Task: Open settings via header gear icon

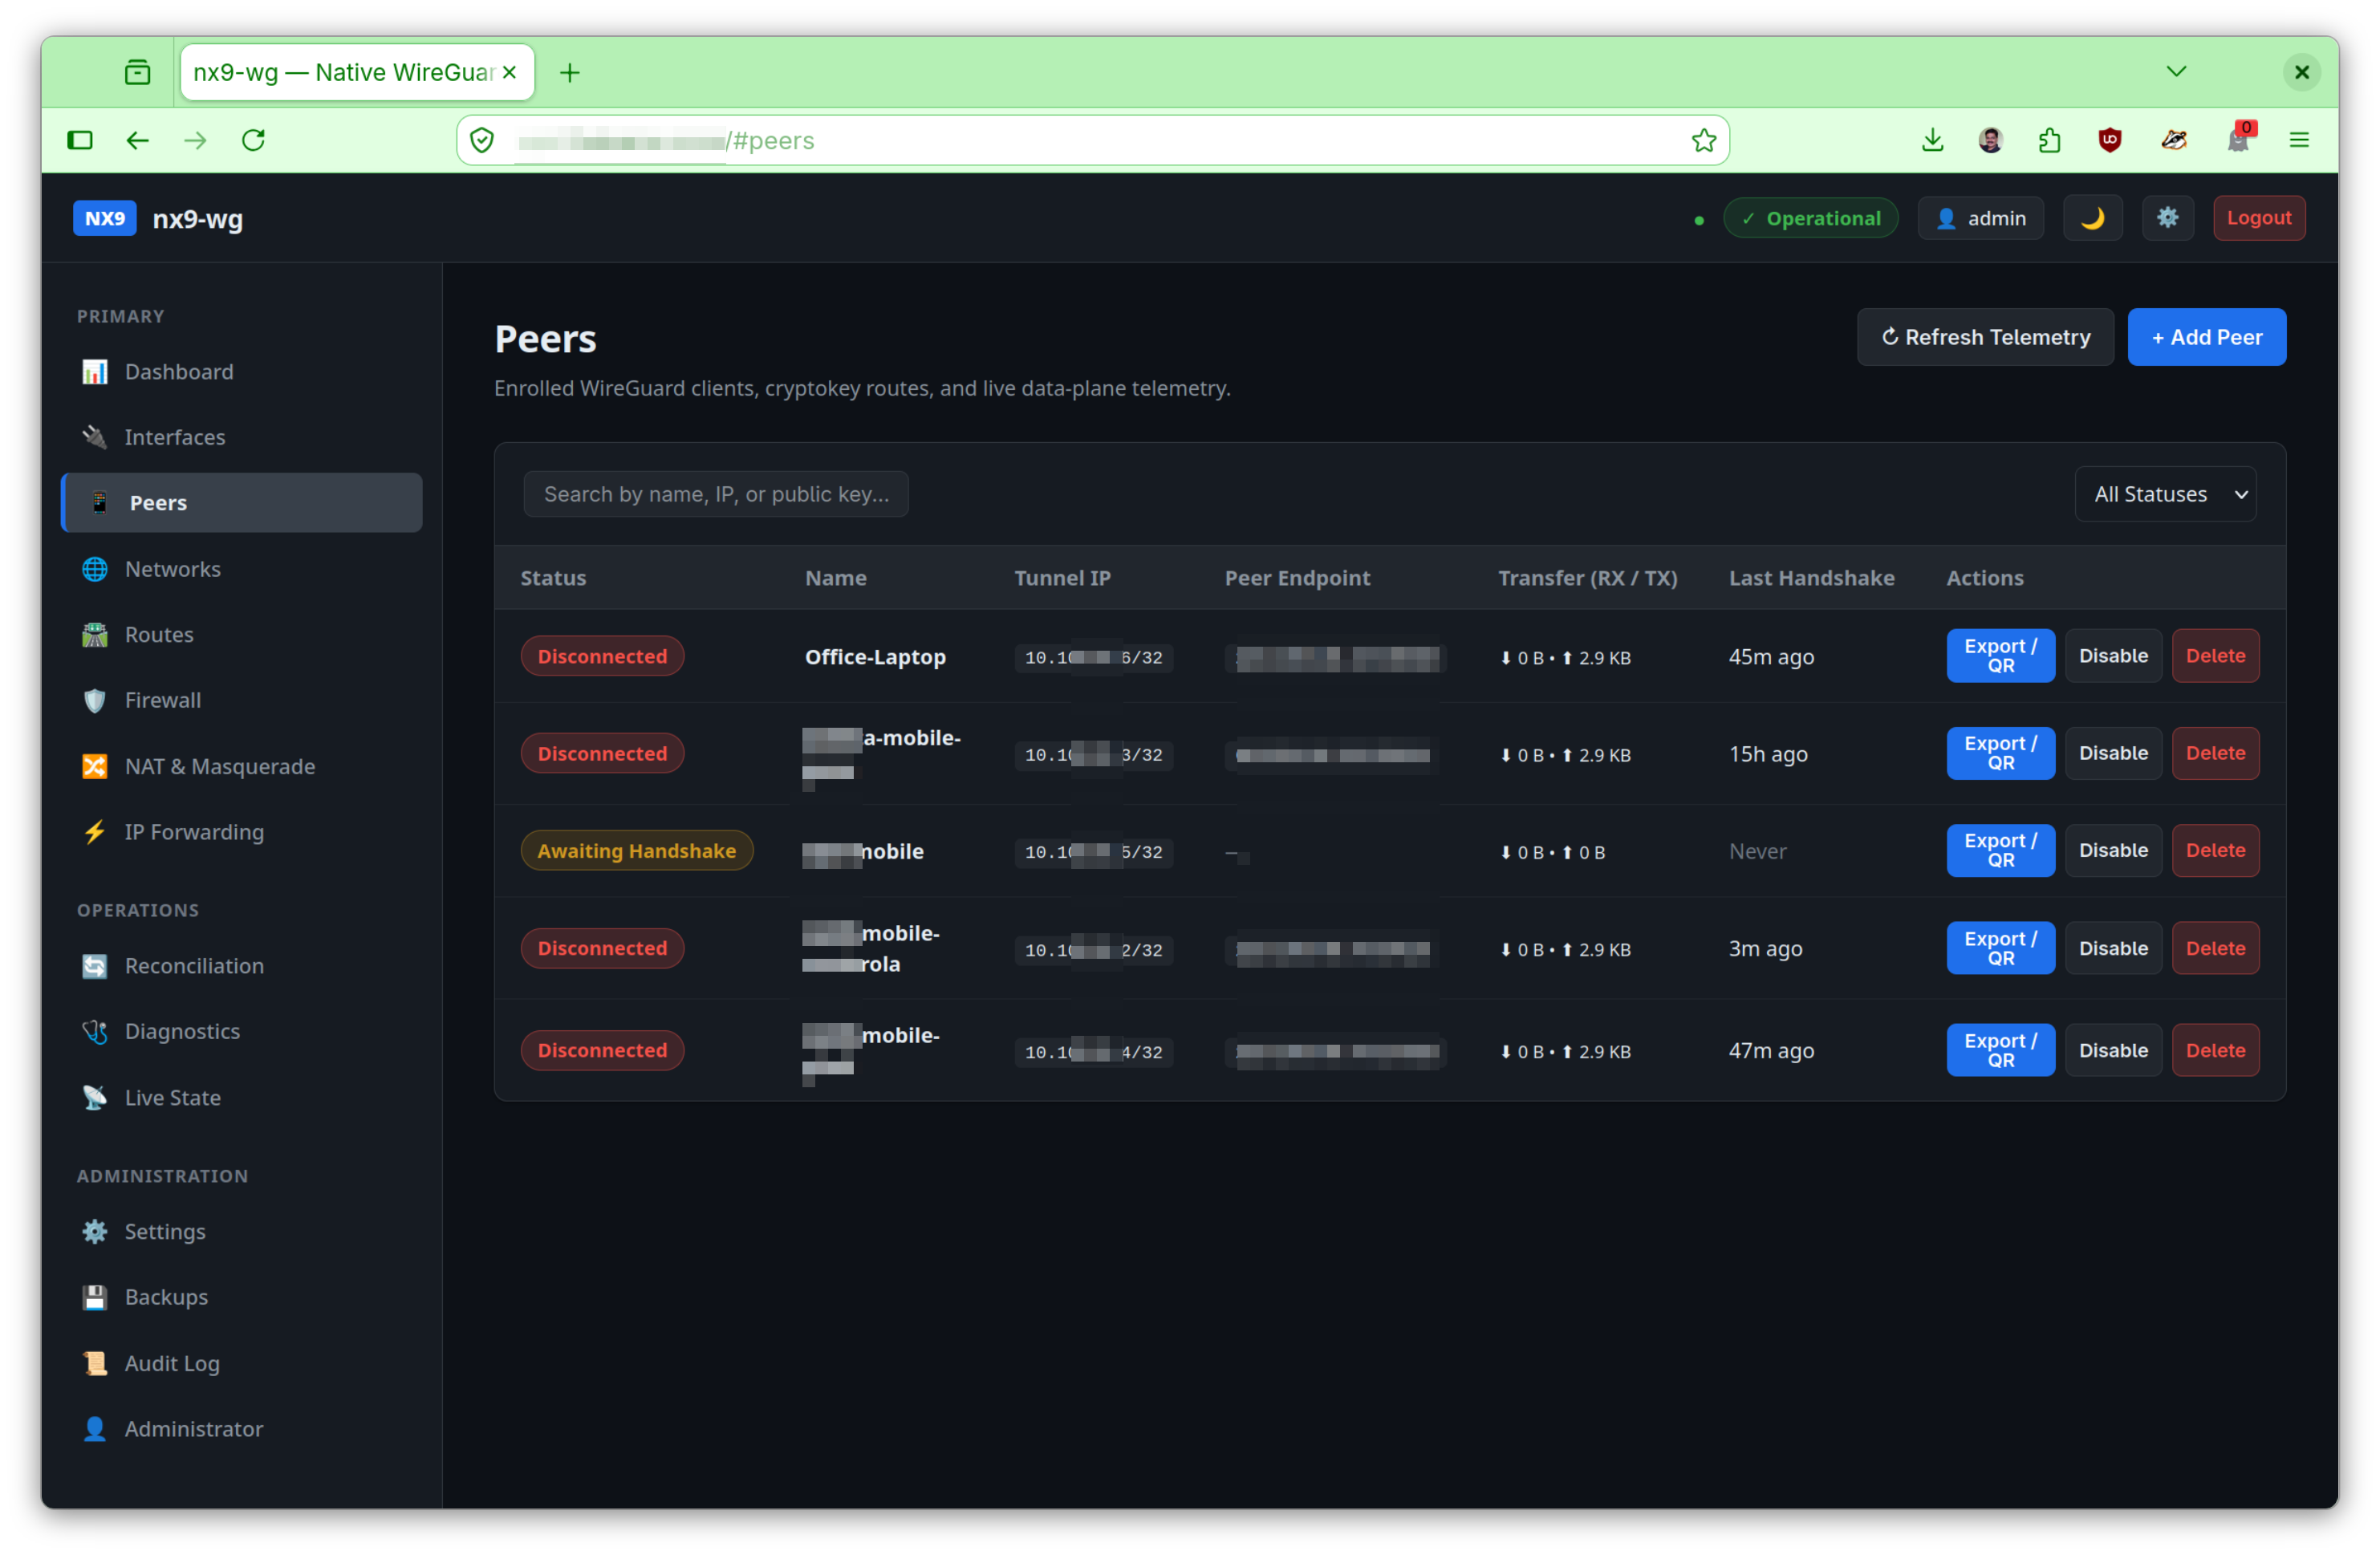Action: 2167,218
